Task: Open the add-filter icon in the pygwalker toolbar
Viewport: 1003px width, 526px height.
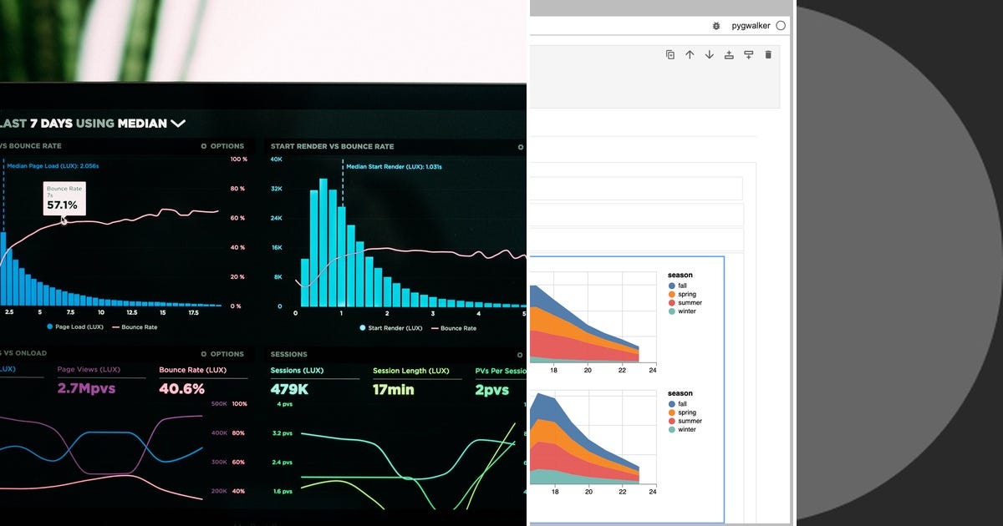Action: click(748, 54)
